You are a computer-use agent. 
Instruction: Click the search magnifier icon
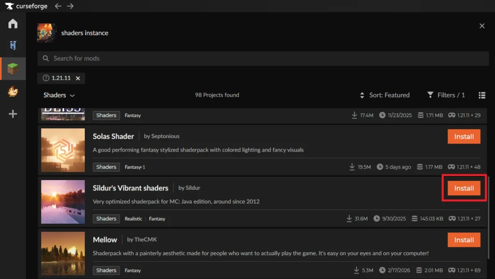[x=46, y=58]
